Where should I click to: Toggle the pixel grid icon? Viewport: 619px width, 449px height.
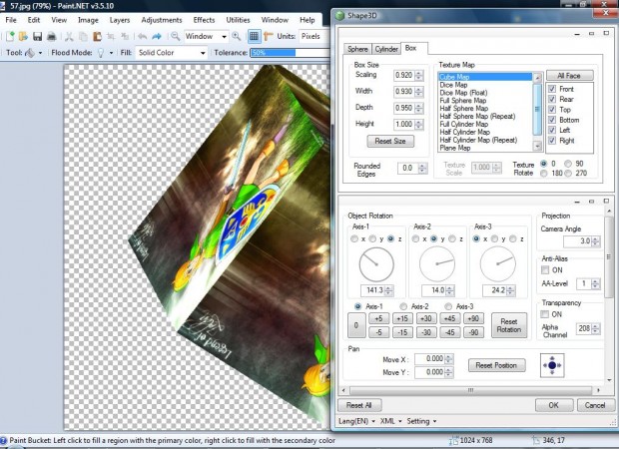click(x=254, y=36)
